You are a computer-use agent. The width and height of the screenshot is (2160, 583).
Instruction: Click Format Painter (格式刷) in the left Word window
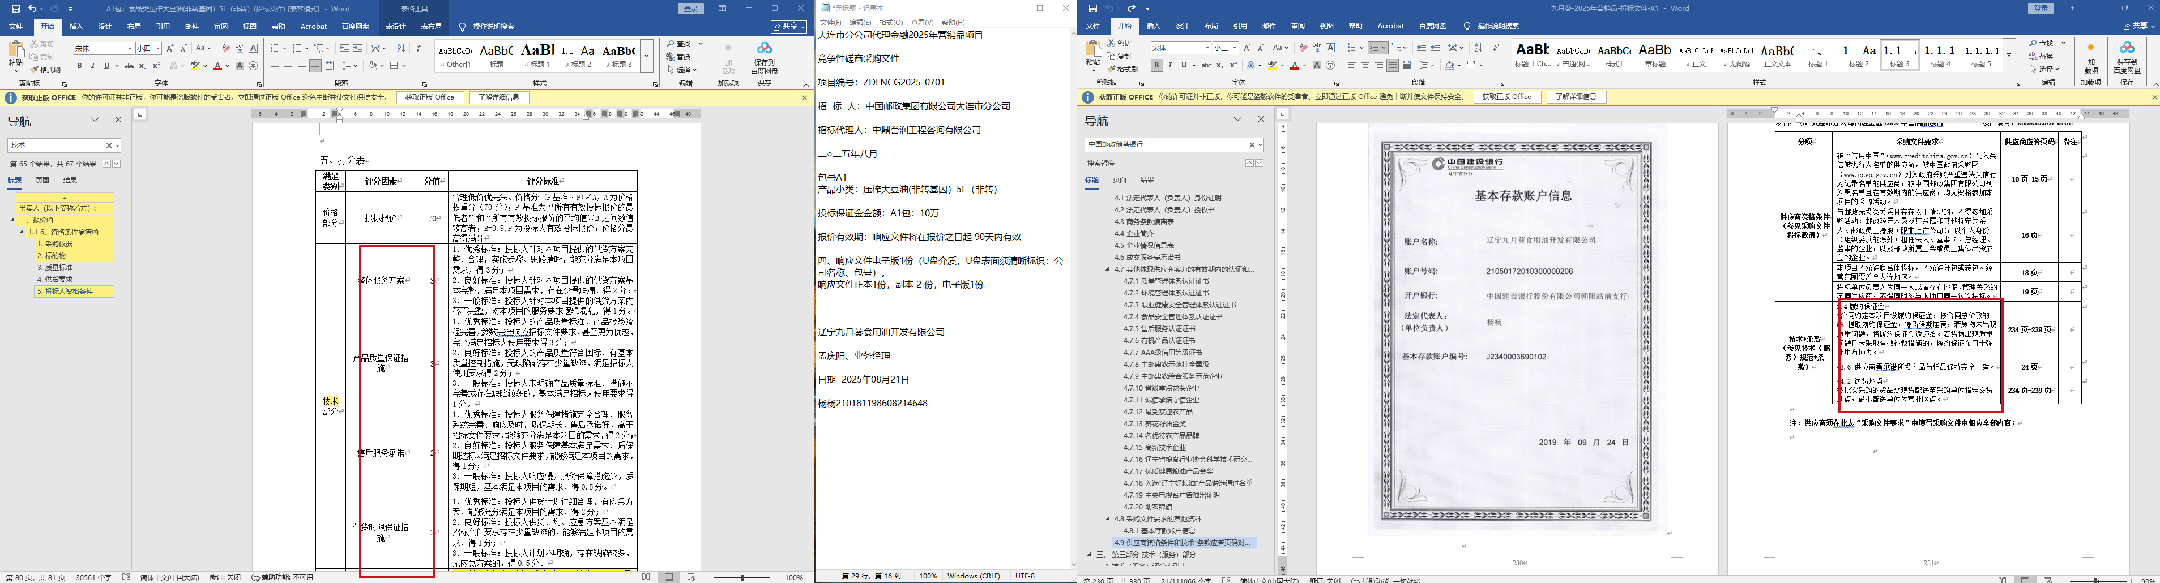click(x=45, y=70)
